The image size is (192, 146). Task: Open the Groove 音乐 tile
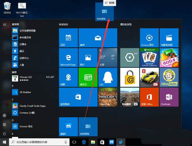click(x=149, y=38)
